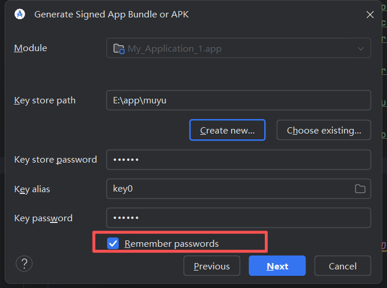Close the Generate Signed App Bundle dialog
The image size is (387, 288).
pos(370,15)
